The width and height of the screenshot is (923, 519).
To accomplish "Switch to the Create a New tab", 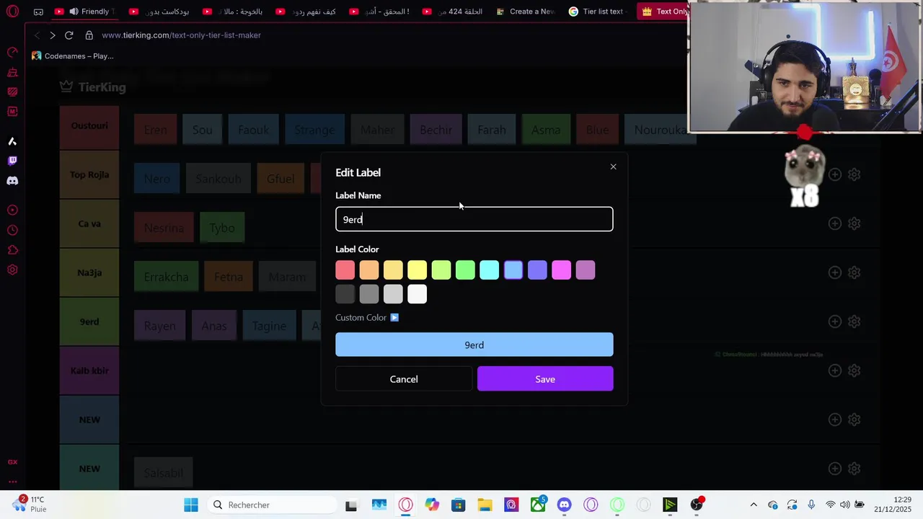I will tap(525, 12).
